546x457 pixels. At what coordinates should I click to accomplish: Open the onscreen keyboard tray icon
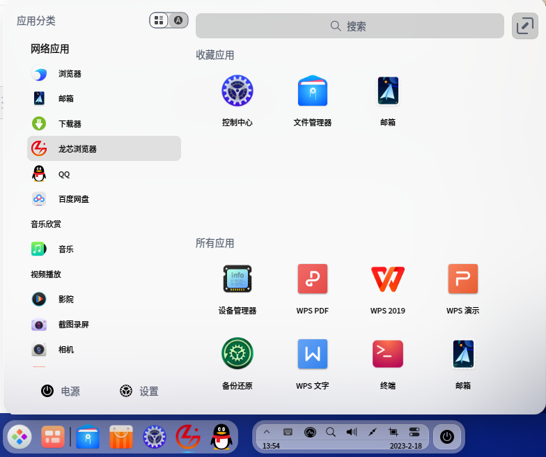(288, 432)
